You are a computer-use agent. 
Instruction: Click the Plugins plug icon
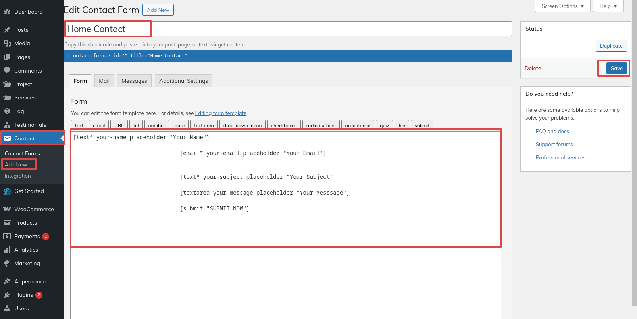7,295
